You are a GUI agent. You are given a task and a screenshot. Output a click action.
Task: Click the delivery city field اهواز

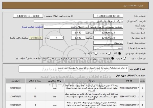coord(108,48)
